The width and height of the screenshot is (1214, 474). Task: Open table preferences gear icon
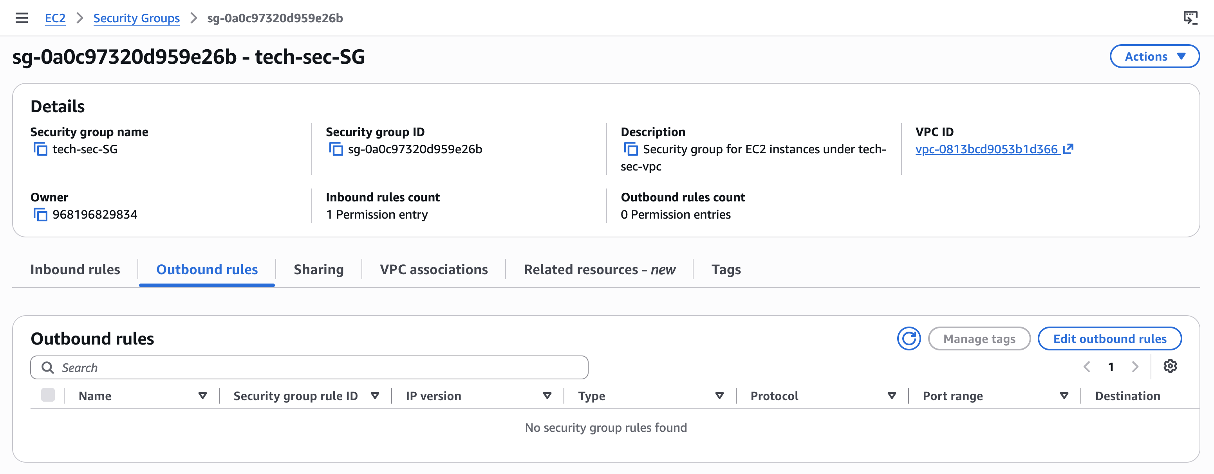click(x=1170, y=366)
